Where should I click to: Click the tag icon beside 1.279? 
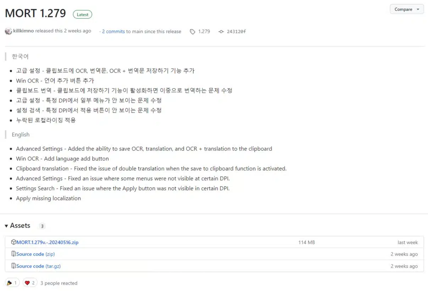pyautogui.click(x=193, y=32)
